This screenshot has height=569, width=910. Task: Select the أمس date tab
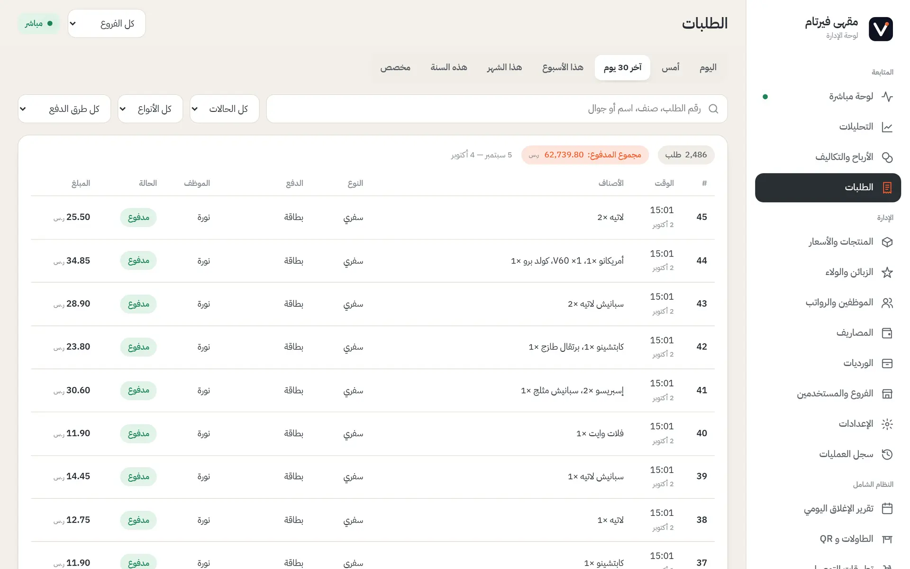(x=671, y=68)
